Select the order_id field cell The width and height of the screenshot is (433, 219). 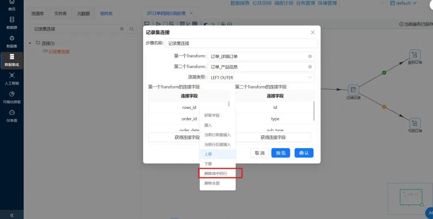189,119
